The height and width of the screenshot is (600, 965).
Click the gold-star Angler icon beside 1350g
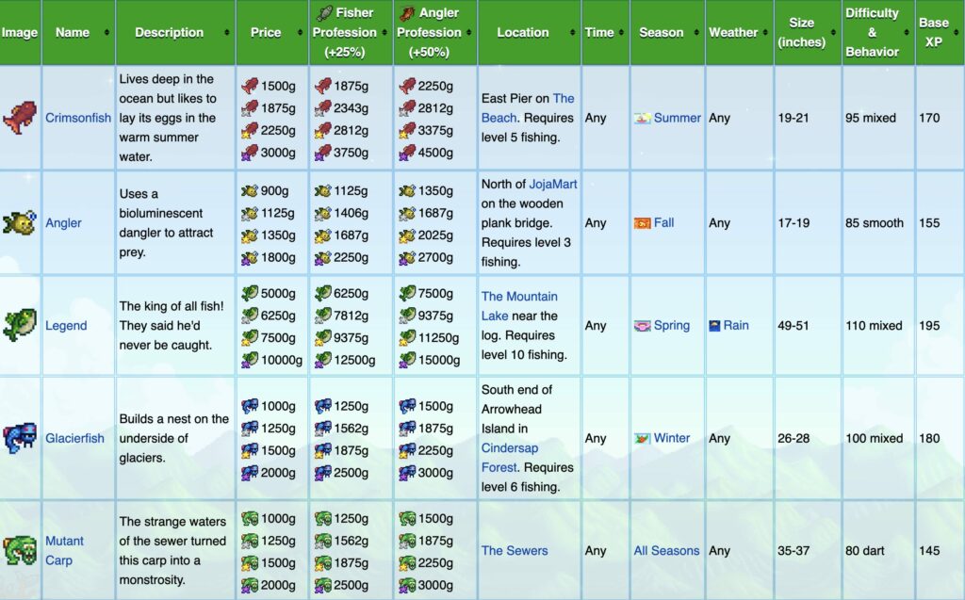pyautogui.click(x=250, y=235)
